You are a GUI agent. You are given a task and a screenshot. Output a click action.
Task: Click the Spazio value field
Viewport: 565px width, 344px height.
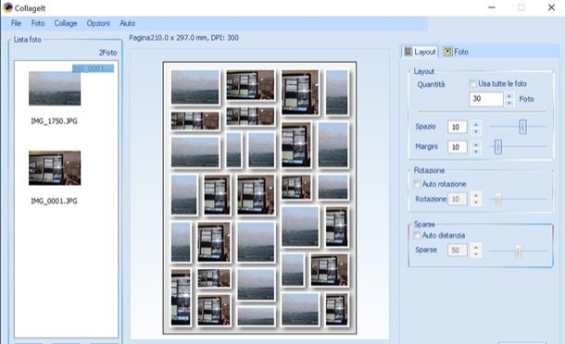point(458,127)
